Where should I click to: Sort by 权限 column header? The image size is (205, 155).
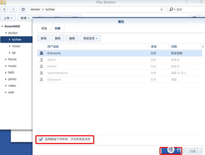coord(185,47)
